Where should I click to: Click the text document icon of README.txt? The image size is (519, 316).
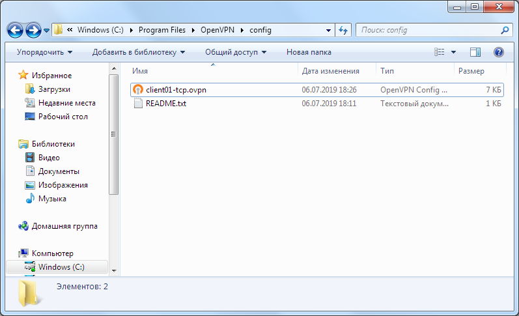coord(137,104)
